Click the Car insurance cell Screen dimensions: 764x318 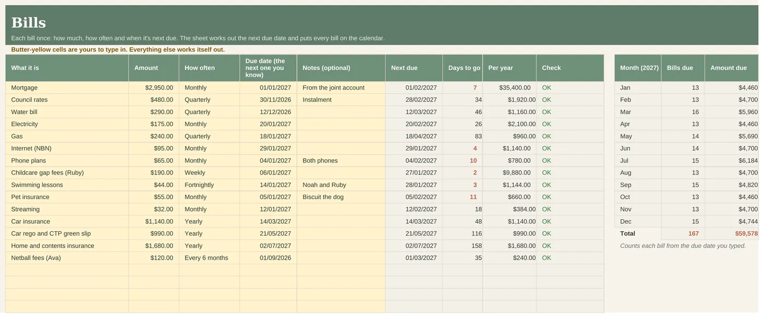tap(67, 221)
